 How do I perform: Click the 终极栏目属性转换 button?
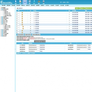[36, 35]
